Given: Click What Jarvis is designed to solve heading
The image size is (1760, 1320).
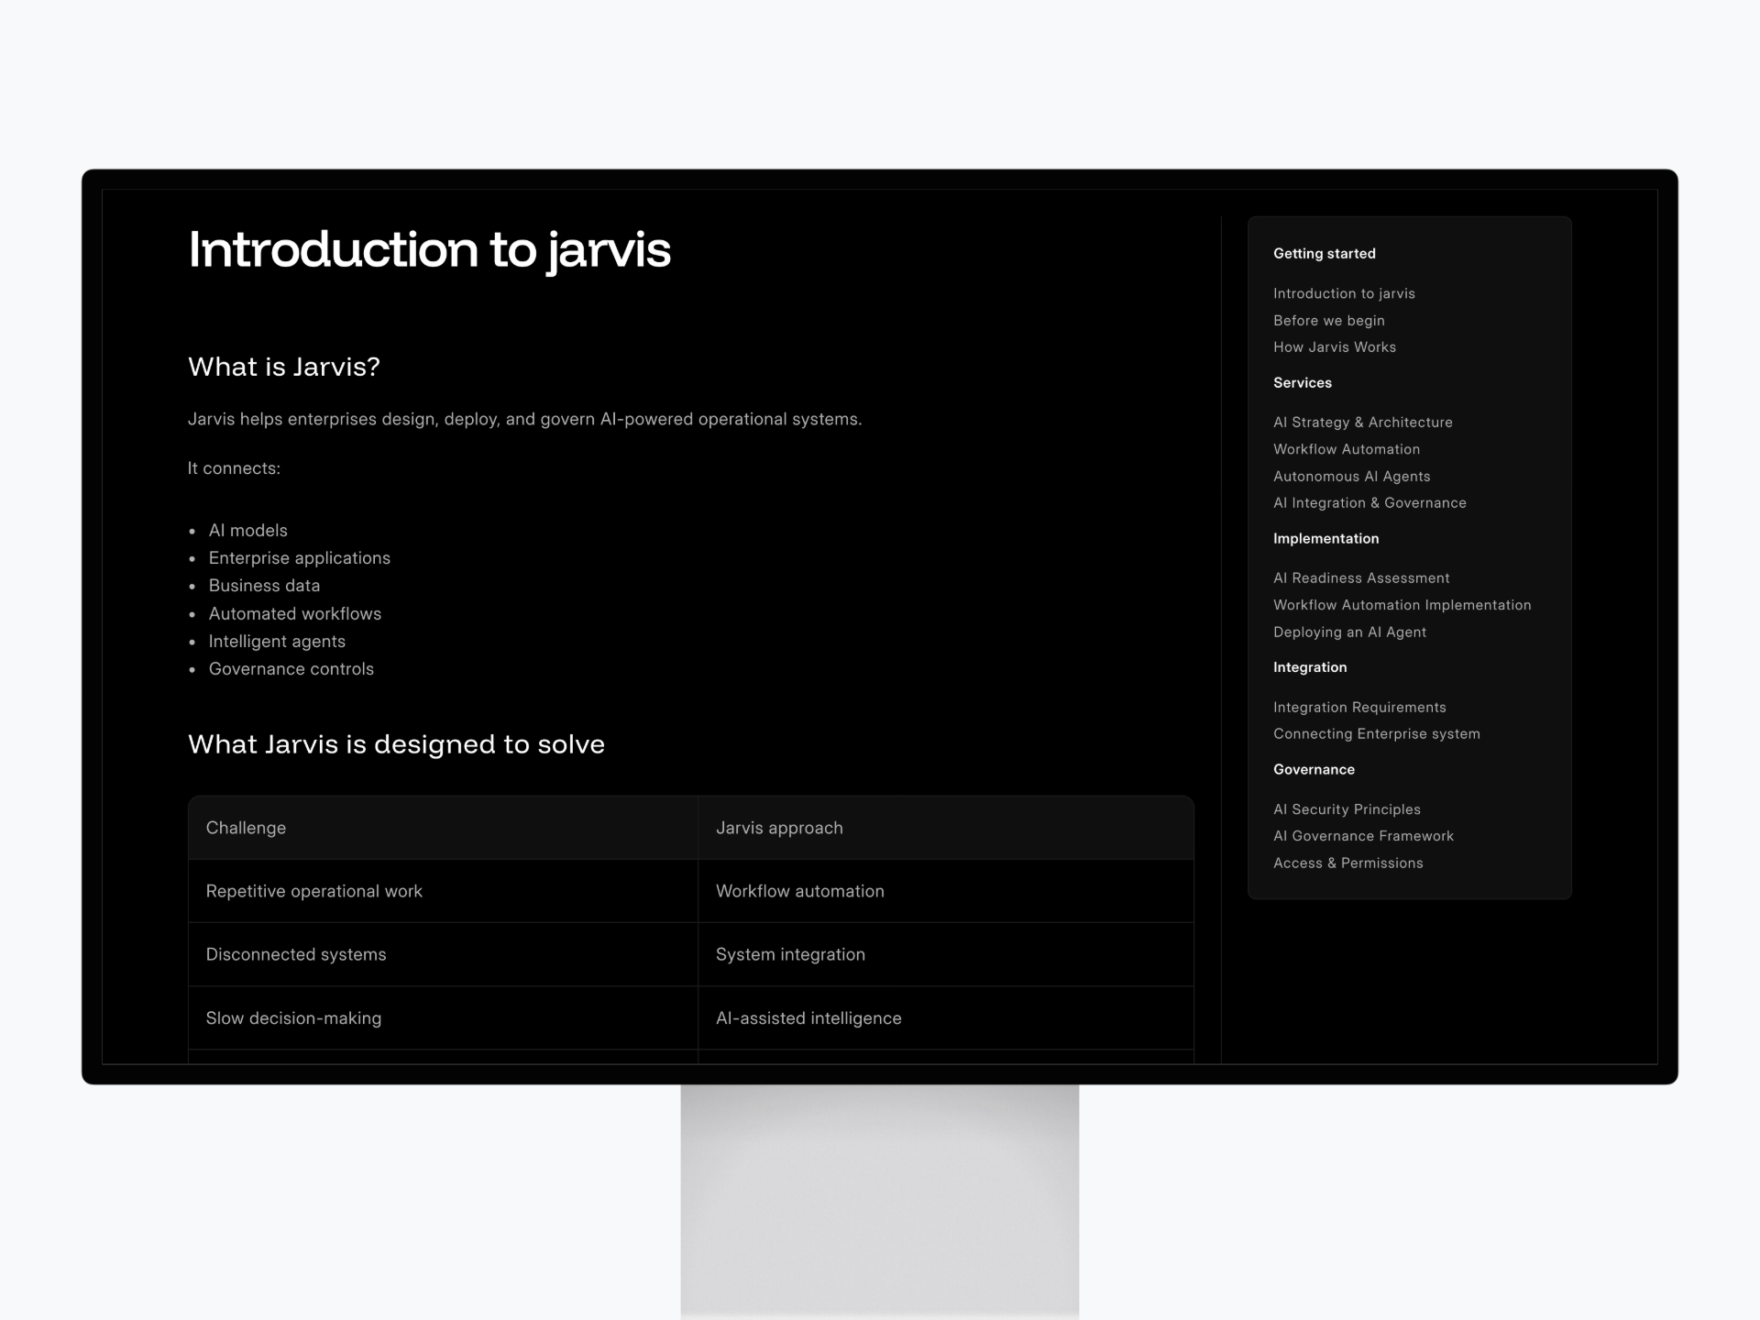Looking at the screenshot, I should coord(396,744).
